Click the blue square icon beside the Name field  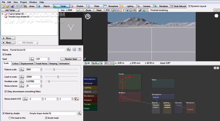click(x=74, y=49)
